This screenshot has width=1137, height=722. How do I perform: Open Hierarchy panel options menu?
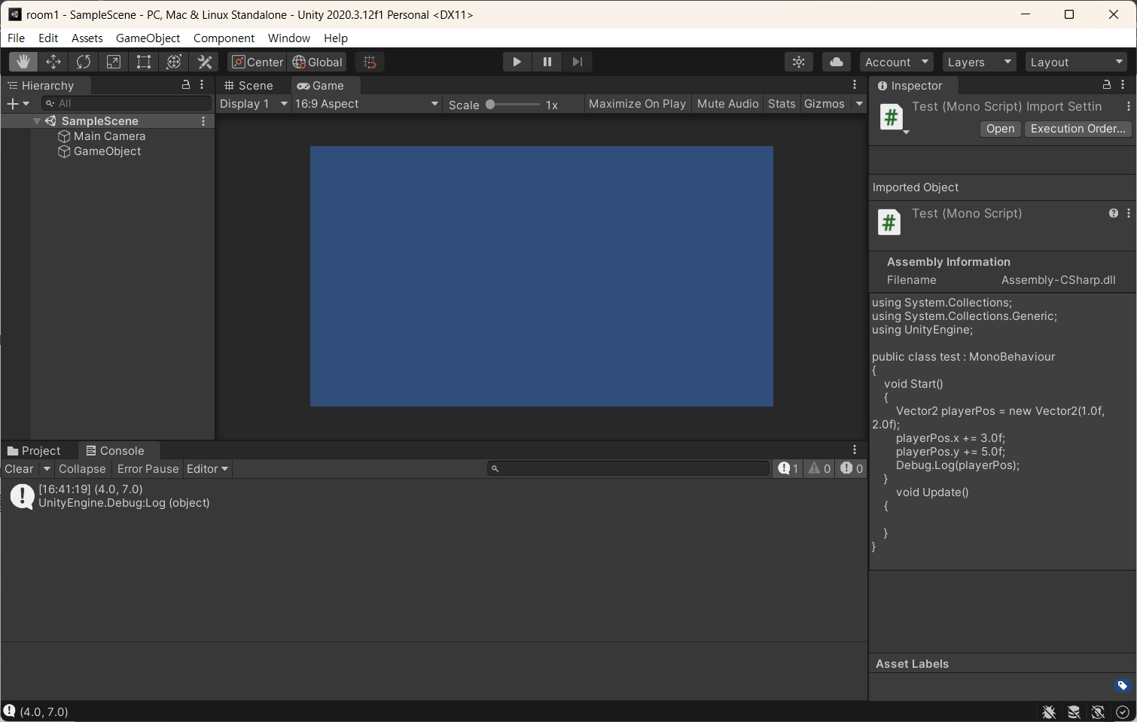click(202, 85)
